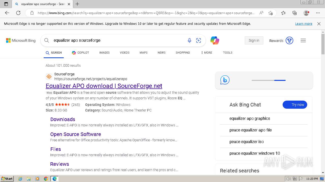Open the Read aloud icon
The image size is (325, 182).
coord(261,13)
